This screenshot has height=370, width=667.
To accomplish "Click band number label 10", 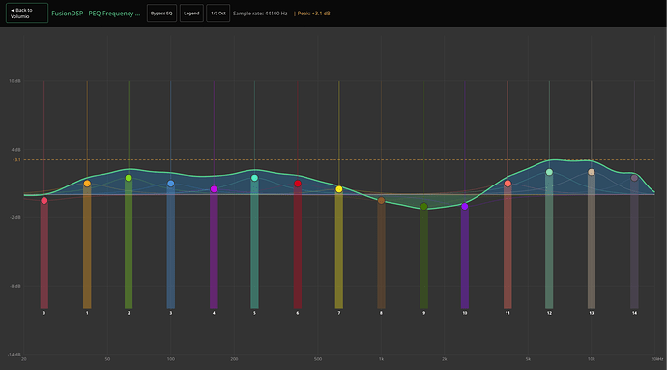I will point(465,313).
